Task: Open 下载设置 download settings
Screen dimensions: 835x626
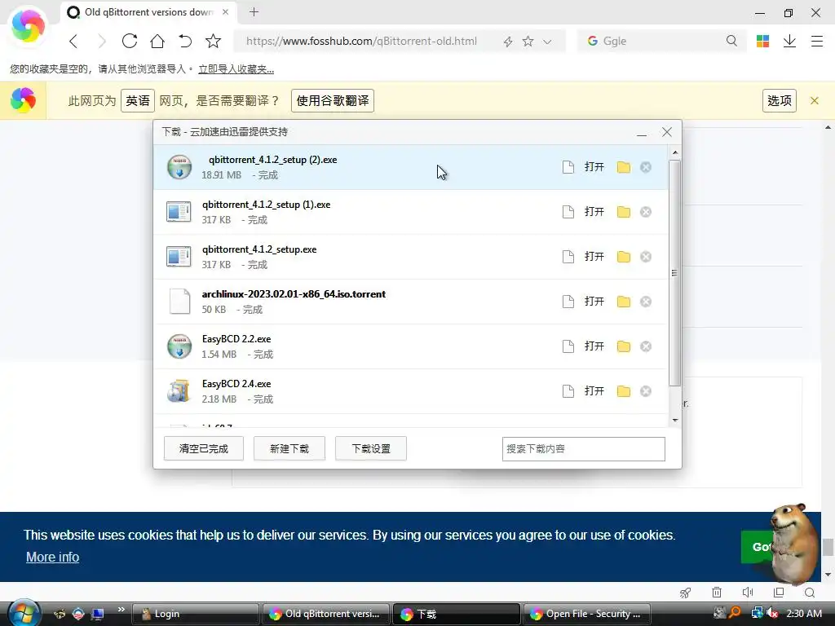Action: click(371, 449)
